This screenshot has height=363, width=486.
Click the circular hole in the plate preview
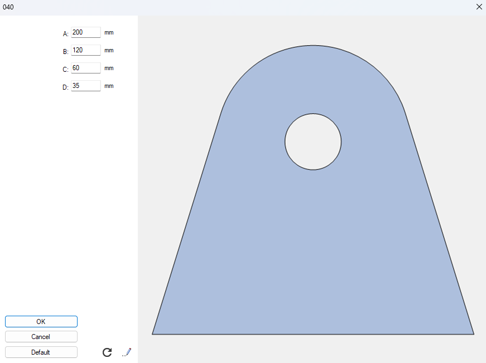[313, 142]
